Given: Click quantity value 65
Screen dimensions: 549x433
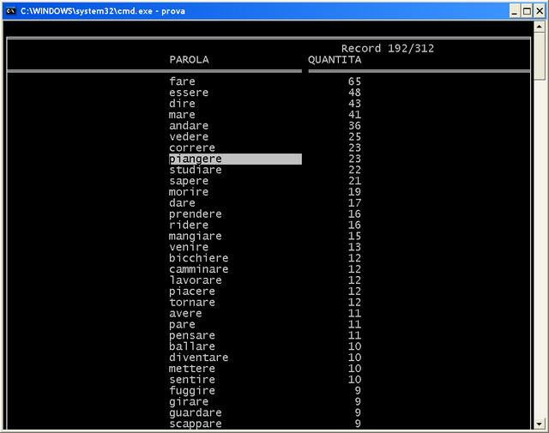Looking at the screenshot, I should click(354, 81).
